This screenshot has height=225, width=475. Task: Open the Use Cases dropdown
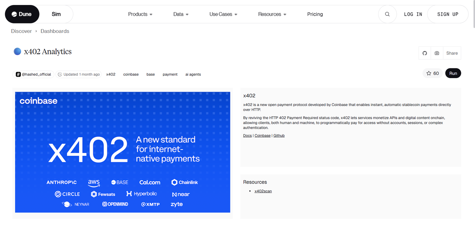(223, 14)
